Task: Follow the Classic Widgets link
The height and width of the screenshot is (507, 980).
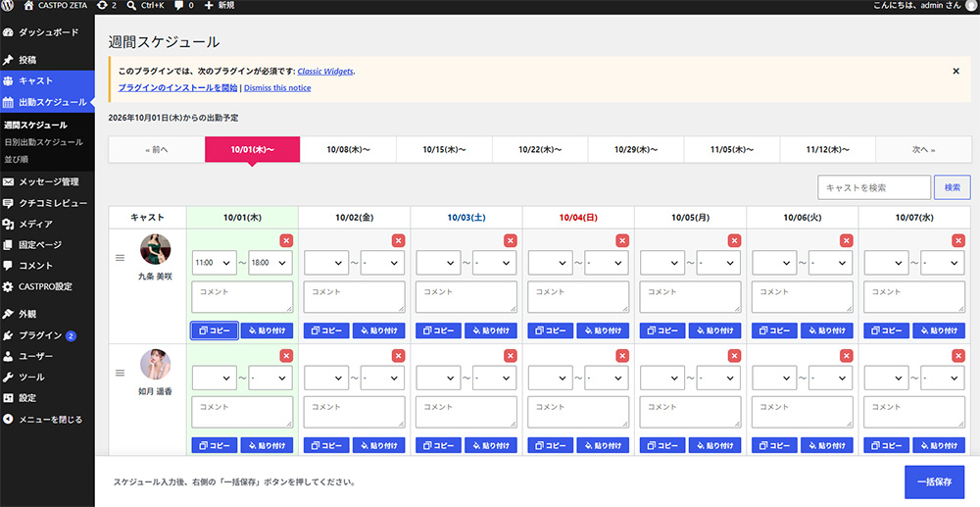Action: click(325, 72)
